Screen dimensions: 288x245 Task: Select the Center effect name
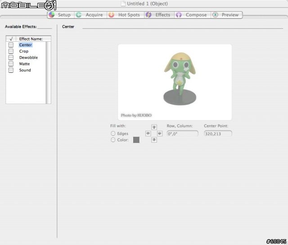26,45
